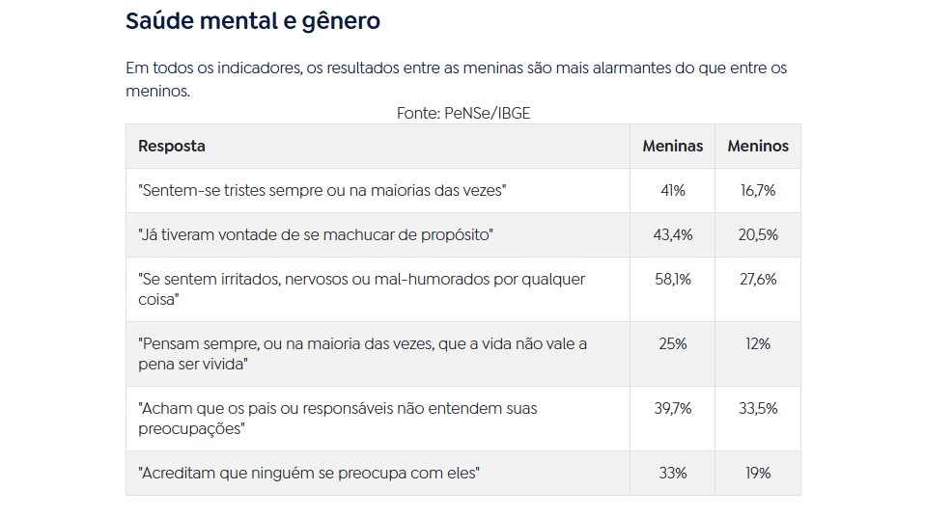Click the 'Já tiveram vontade de se machucar' row
925x517 pixels.
click(317, 235)
